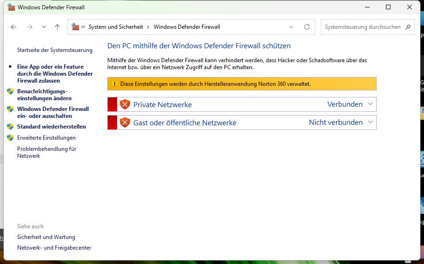Screen dimensions: 424x264
Task: Click the firewall icon in address bar
Action: [75, 26]
